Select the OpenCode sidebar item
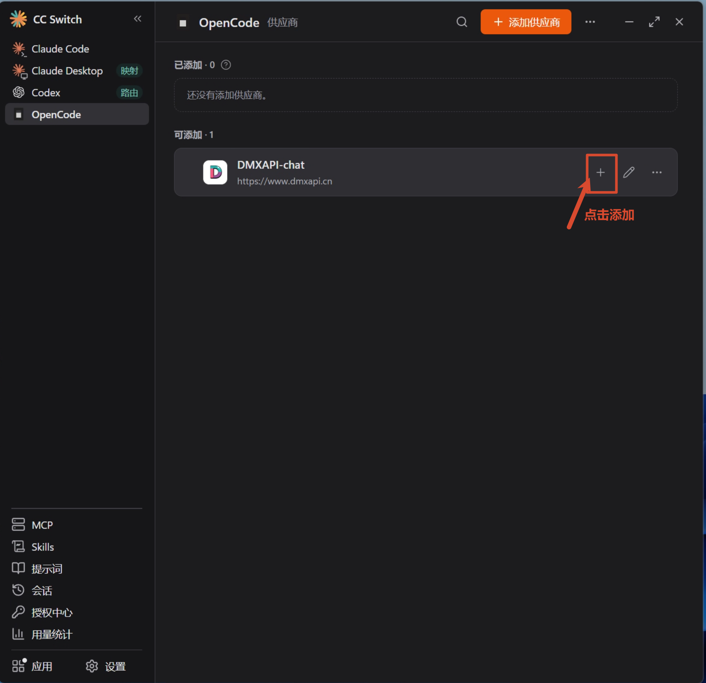Image resolution: width=706 pixels, height=683 pixels. [x=77, y=114]
